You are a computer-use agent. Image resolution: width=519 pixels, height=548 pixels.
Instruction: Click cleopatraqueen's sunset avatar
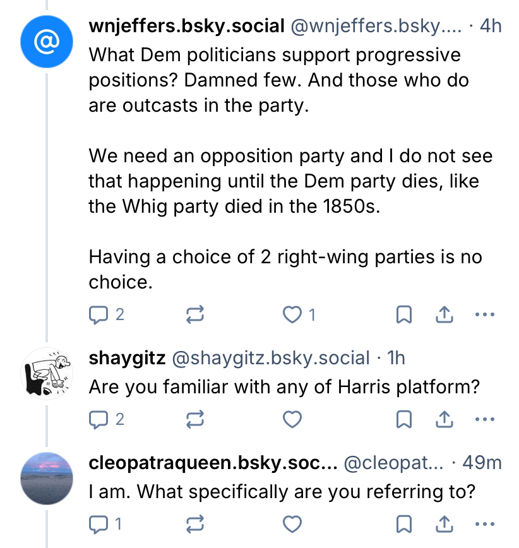tap(46, 477)
